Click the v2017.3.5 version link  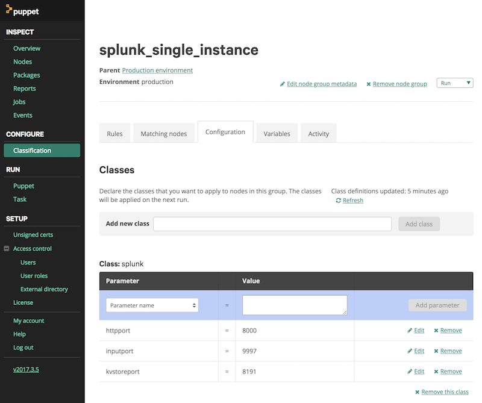(x=26, y=369)
